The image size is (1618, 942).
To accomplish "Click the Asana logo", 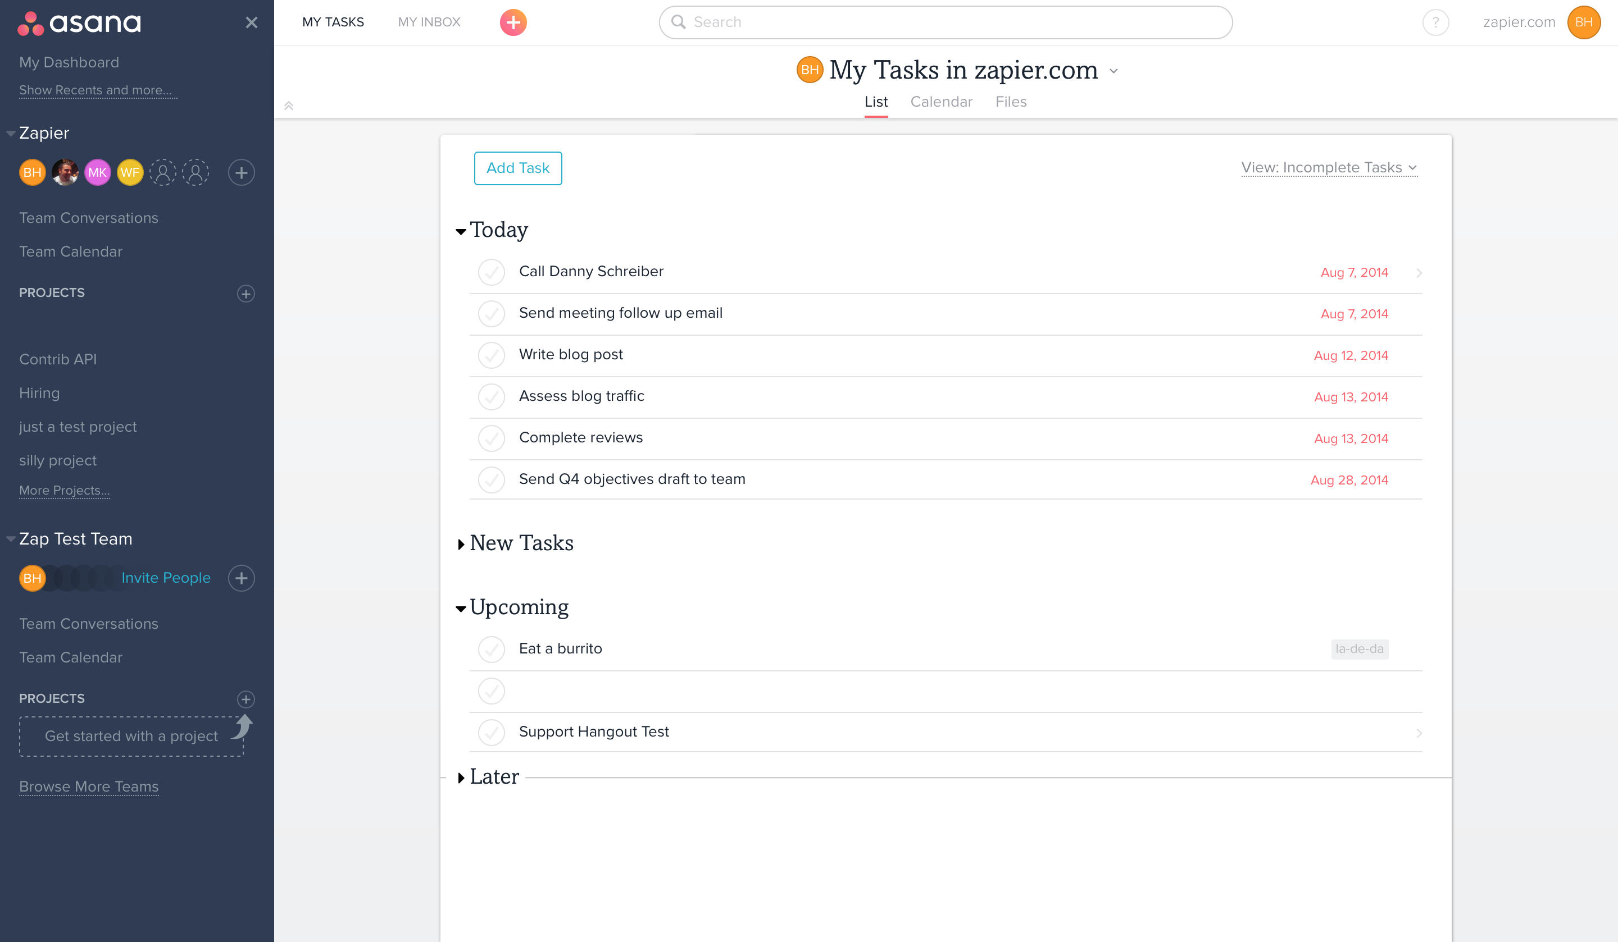I will click(79, 23).
